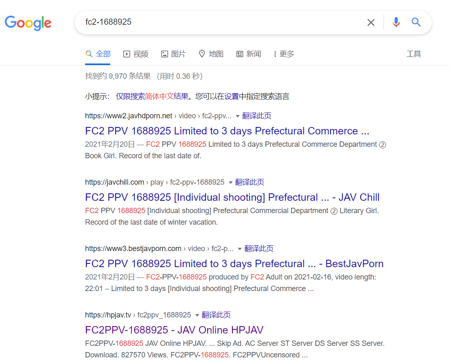Viewport: 449px width, 364px height.
Task: Expand the dropdown arrow beside bestjavporn.com URL
Action: [240, 249]
